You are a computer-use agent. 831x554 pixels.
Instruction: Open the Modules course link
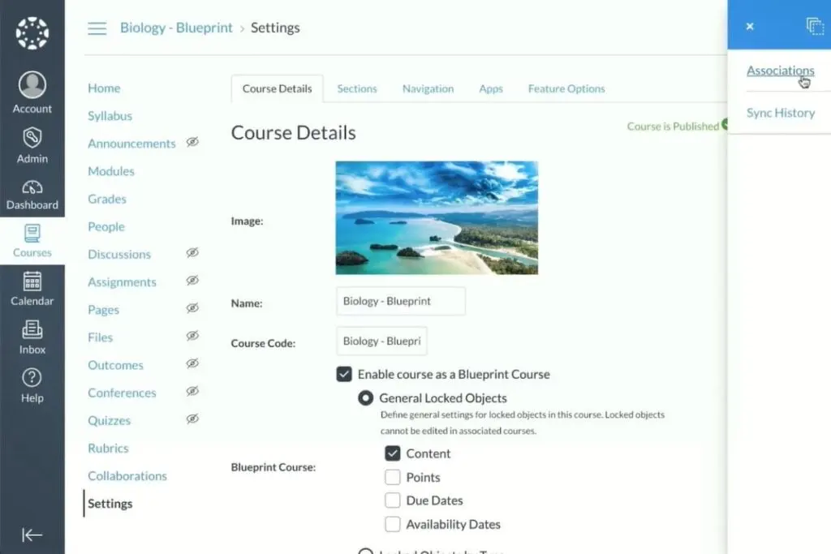[110, 171]
